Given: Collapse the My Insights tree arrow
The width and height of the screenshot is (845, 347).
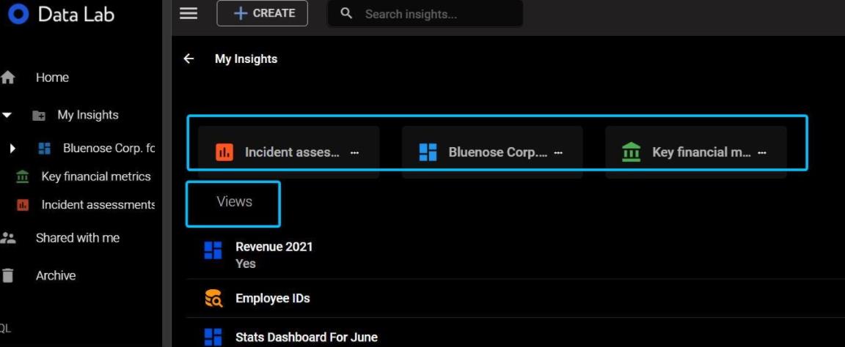Looking at the screenshot, I should point(7,115).
